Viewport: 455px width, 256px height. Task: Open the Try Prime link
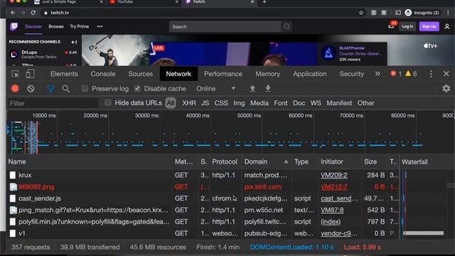(79, 26)
